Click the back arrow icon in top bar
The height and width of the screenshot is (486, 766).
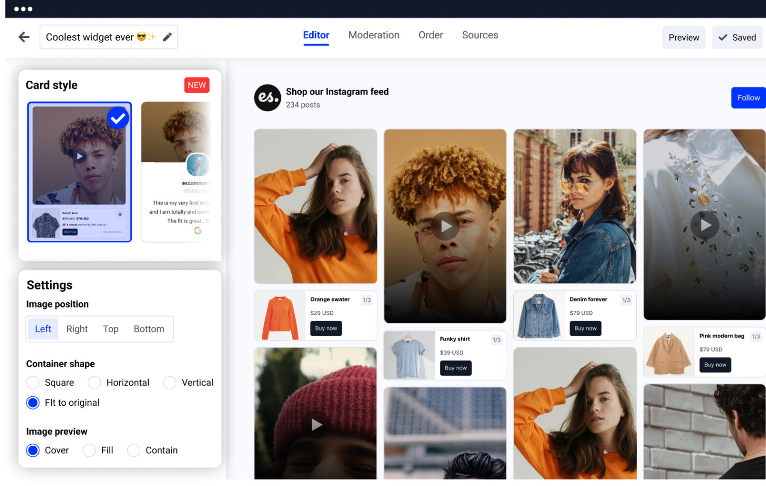pyautogui.click(x=23, y=37)
